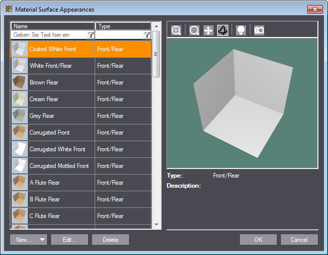Image resolution: width=328 pixels, height=255 pixels.
Task: Toggle the light bulb lighting icon
Action: pyautogui.click(x=241, y=30)
